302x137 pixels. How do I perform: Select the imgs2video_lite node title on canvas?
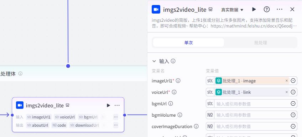(x=45, y=106)
